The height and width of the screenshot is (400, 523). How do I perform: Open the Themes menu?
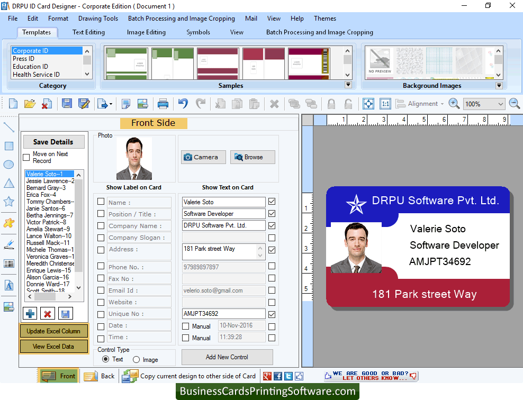point(325,19)
